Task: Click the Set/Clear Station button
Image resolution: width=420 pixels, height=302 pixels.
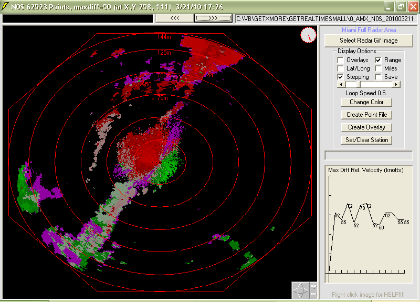Action: (x=366, y=140)
